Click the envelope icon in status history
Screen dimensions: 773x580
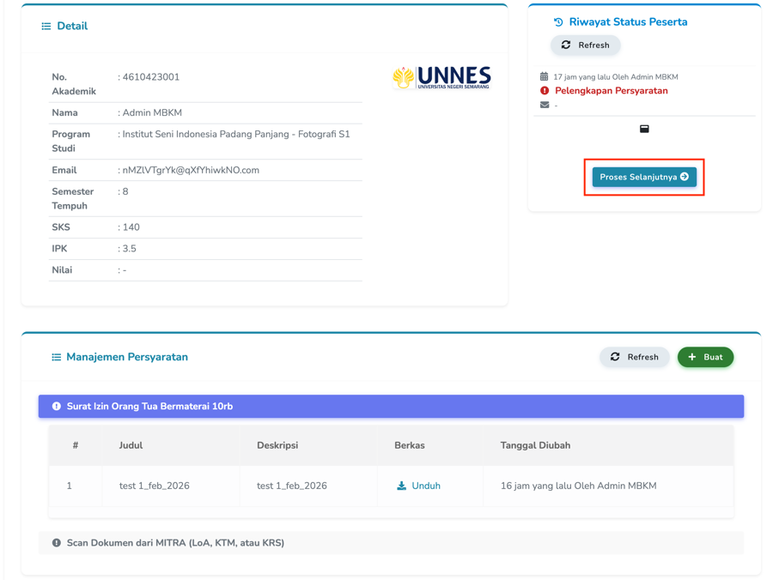click(x=545, y=105)
